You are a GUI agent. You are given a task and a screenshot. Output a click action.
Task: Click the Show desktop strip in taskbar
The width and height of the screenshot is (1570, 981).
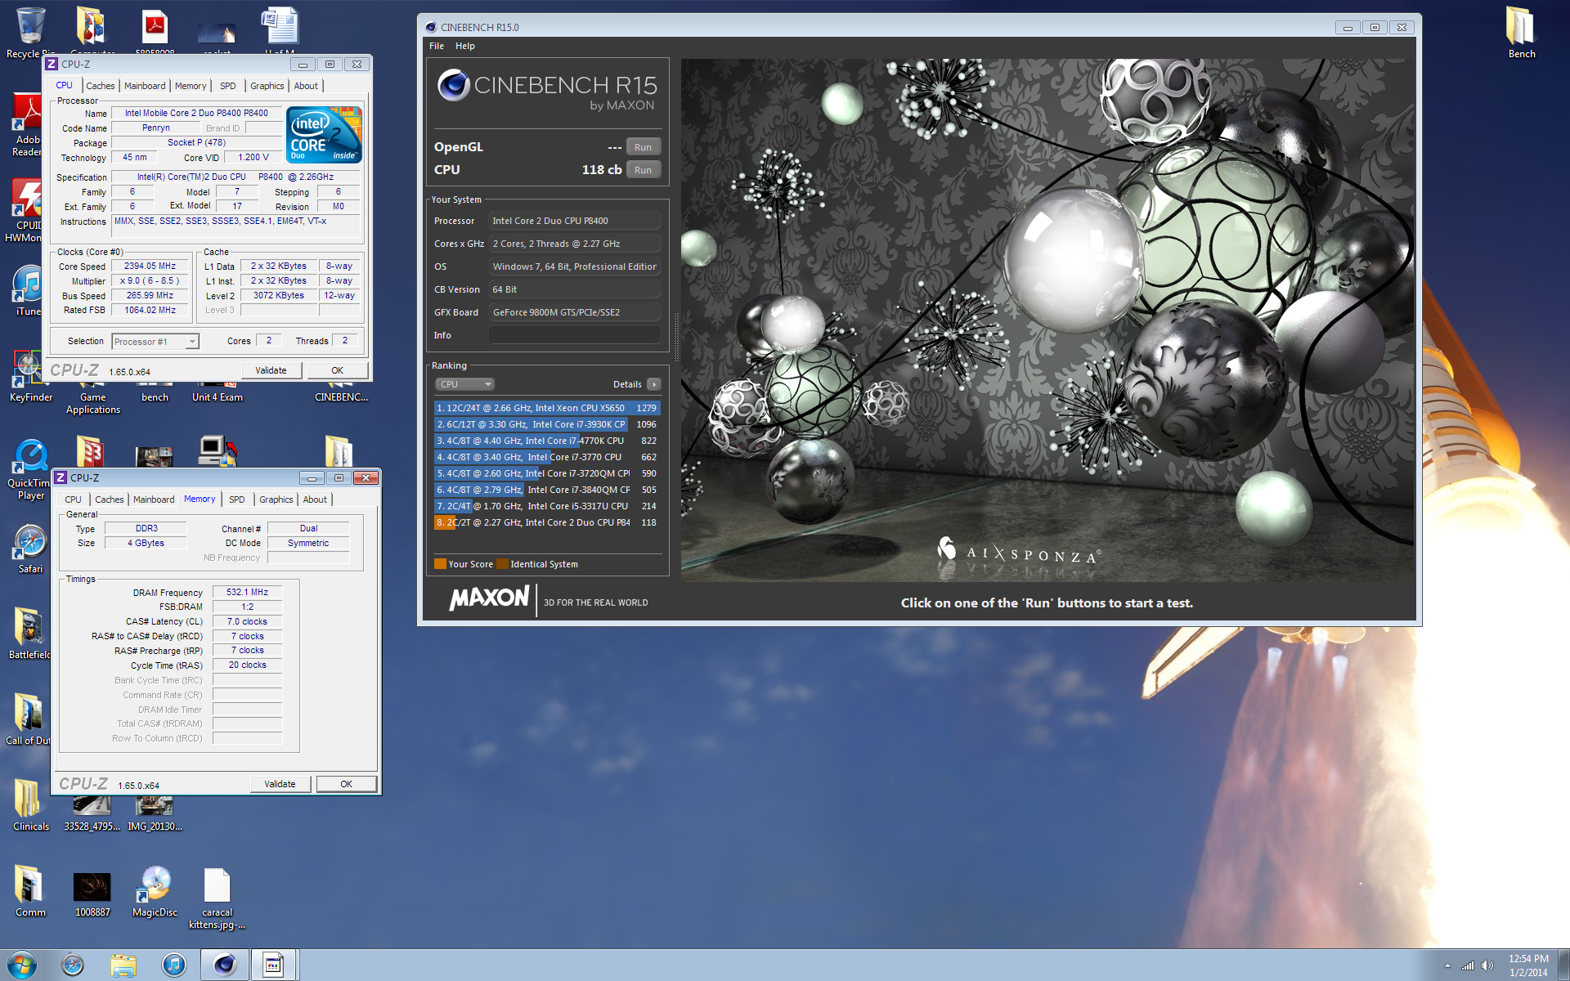tap(1563, 965)
